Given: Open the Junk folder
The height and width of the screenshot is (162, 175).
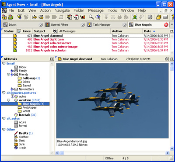Looking at the screenshot, I should point(20,144).
